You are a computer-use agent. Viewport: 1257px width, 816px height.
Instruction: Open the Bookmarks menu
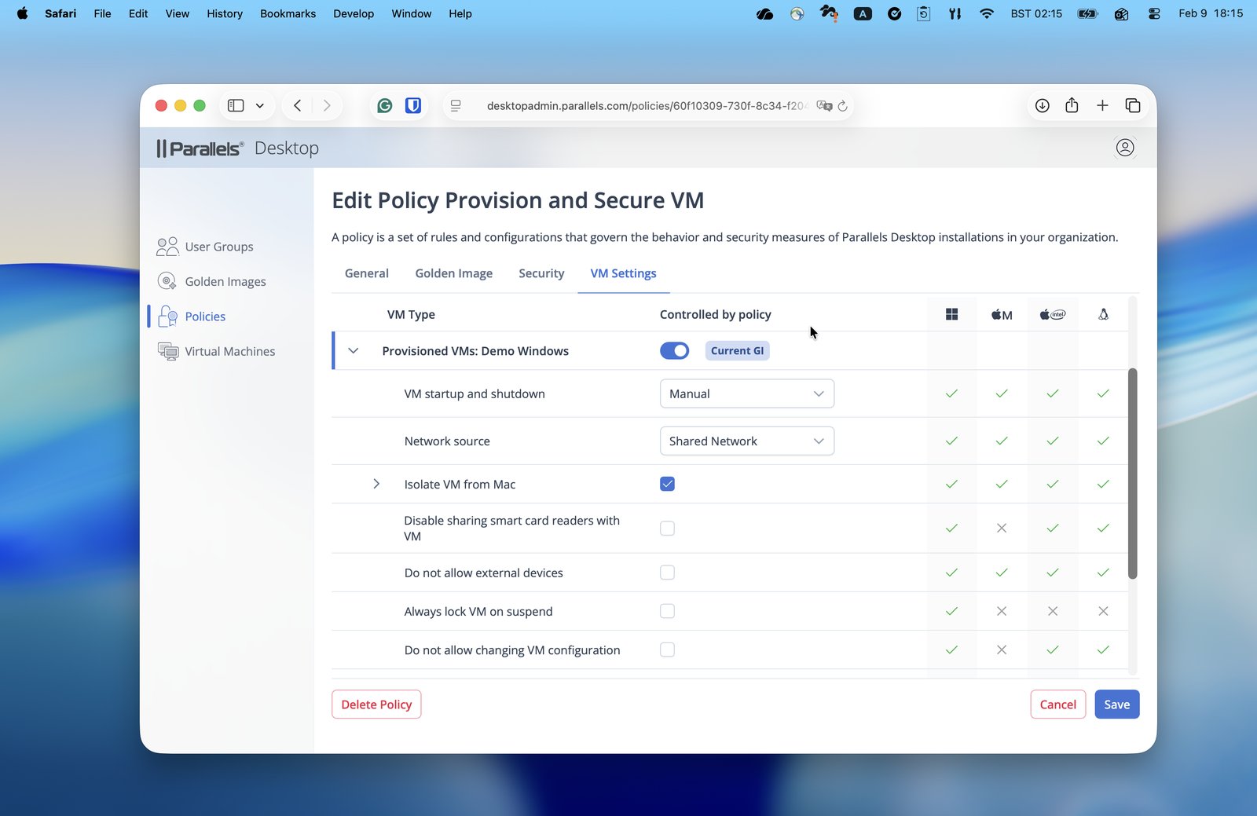(x=288, y=13)
